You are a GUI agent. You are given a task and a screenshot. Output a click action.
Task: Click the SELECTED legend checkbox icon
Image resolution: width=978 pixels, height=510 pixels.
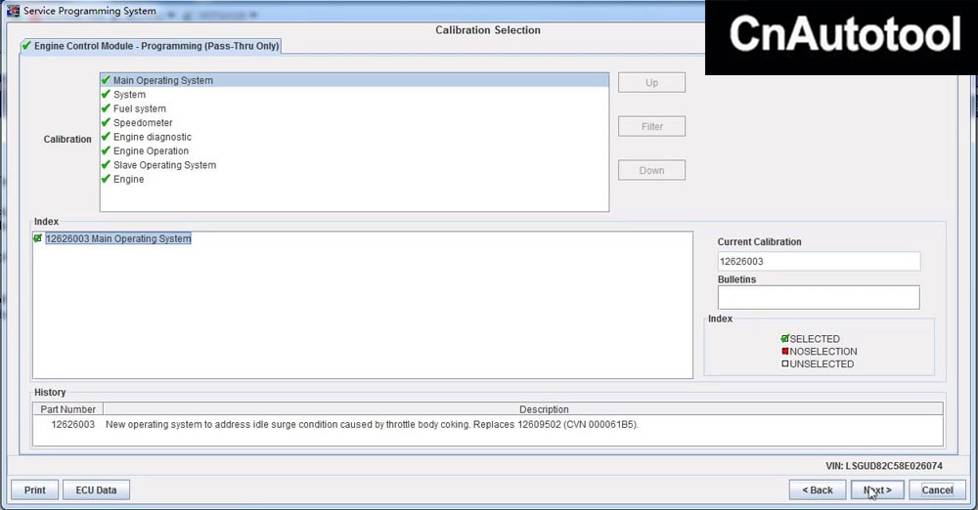[x=785, y=339]
